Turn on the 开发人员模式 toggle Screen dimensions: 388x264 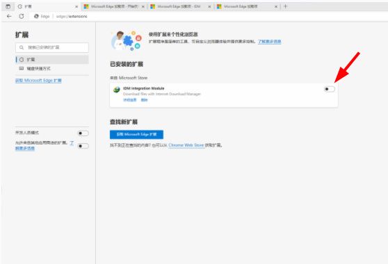(x=83, y=133)
